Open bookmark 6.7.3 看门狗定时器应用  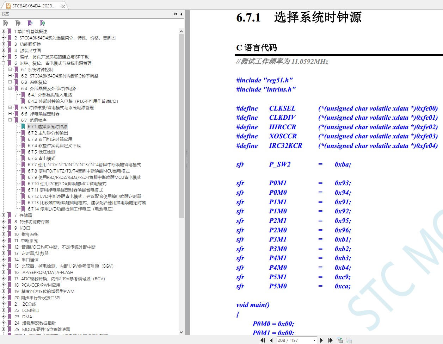click(x=50, y=139)
